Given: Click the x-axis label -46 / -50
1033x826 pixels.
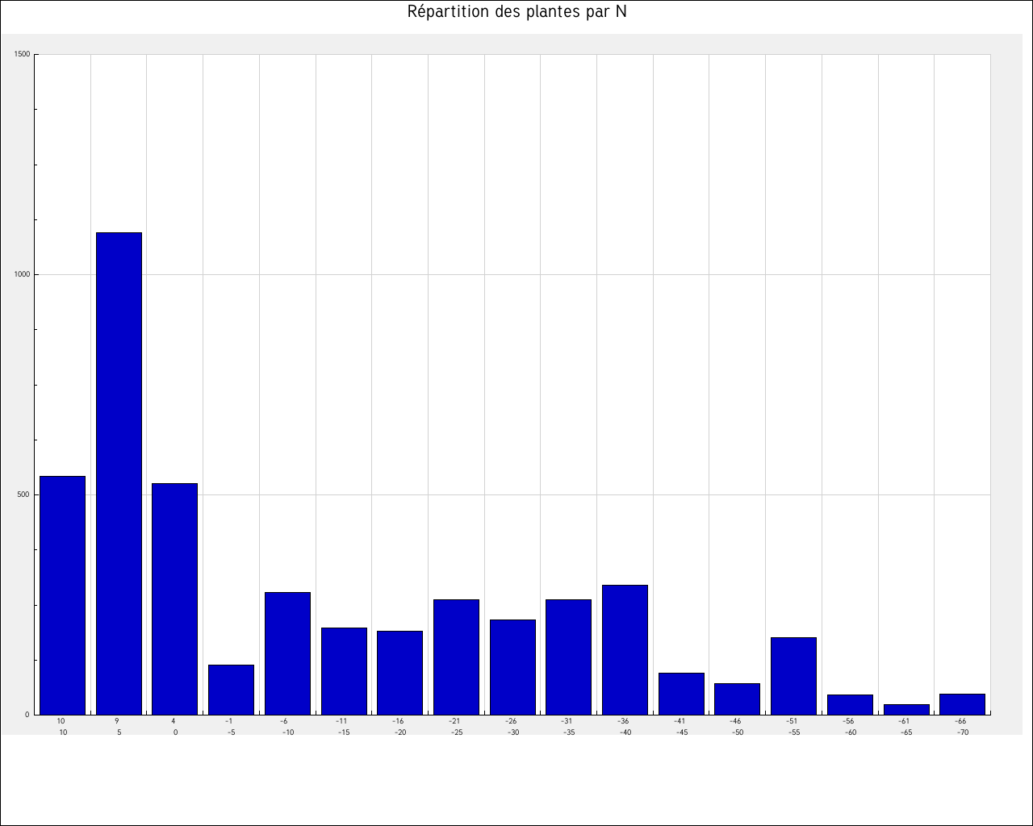Looking at the screenshot, I should point(736,727).
